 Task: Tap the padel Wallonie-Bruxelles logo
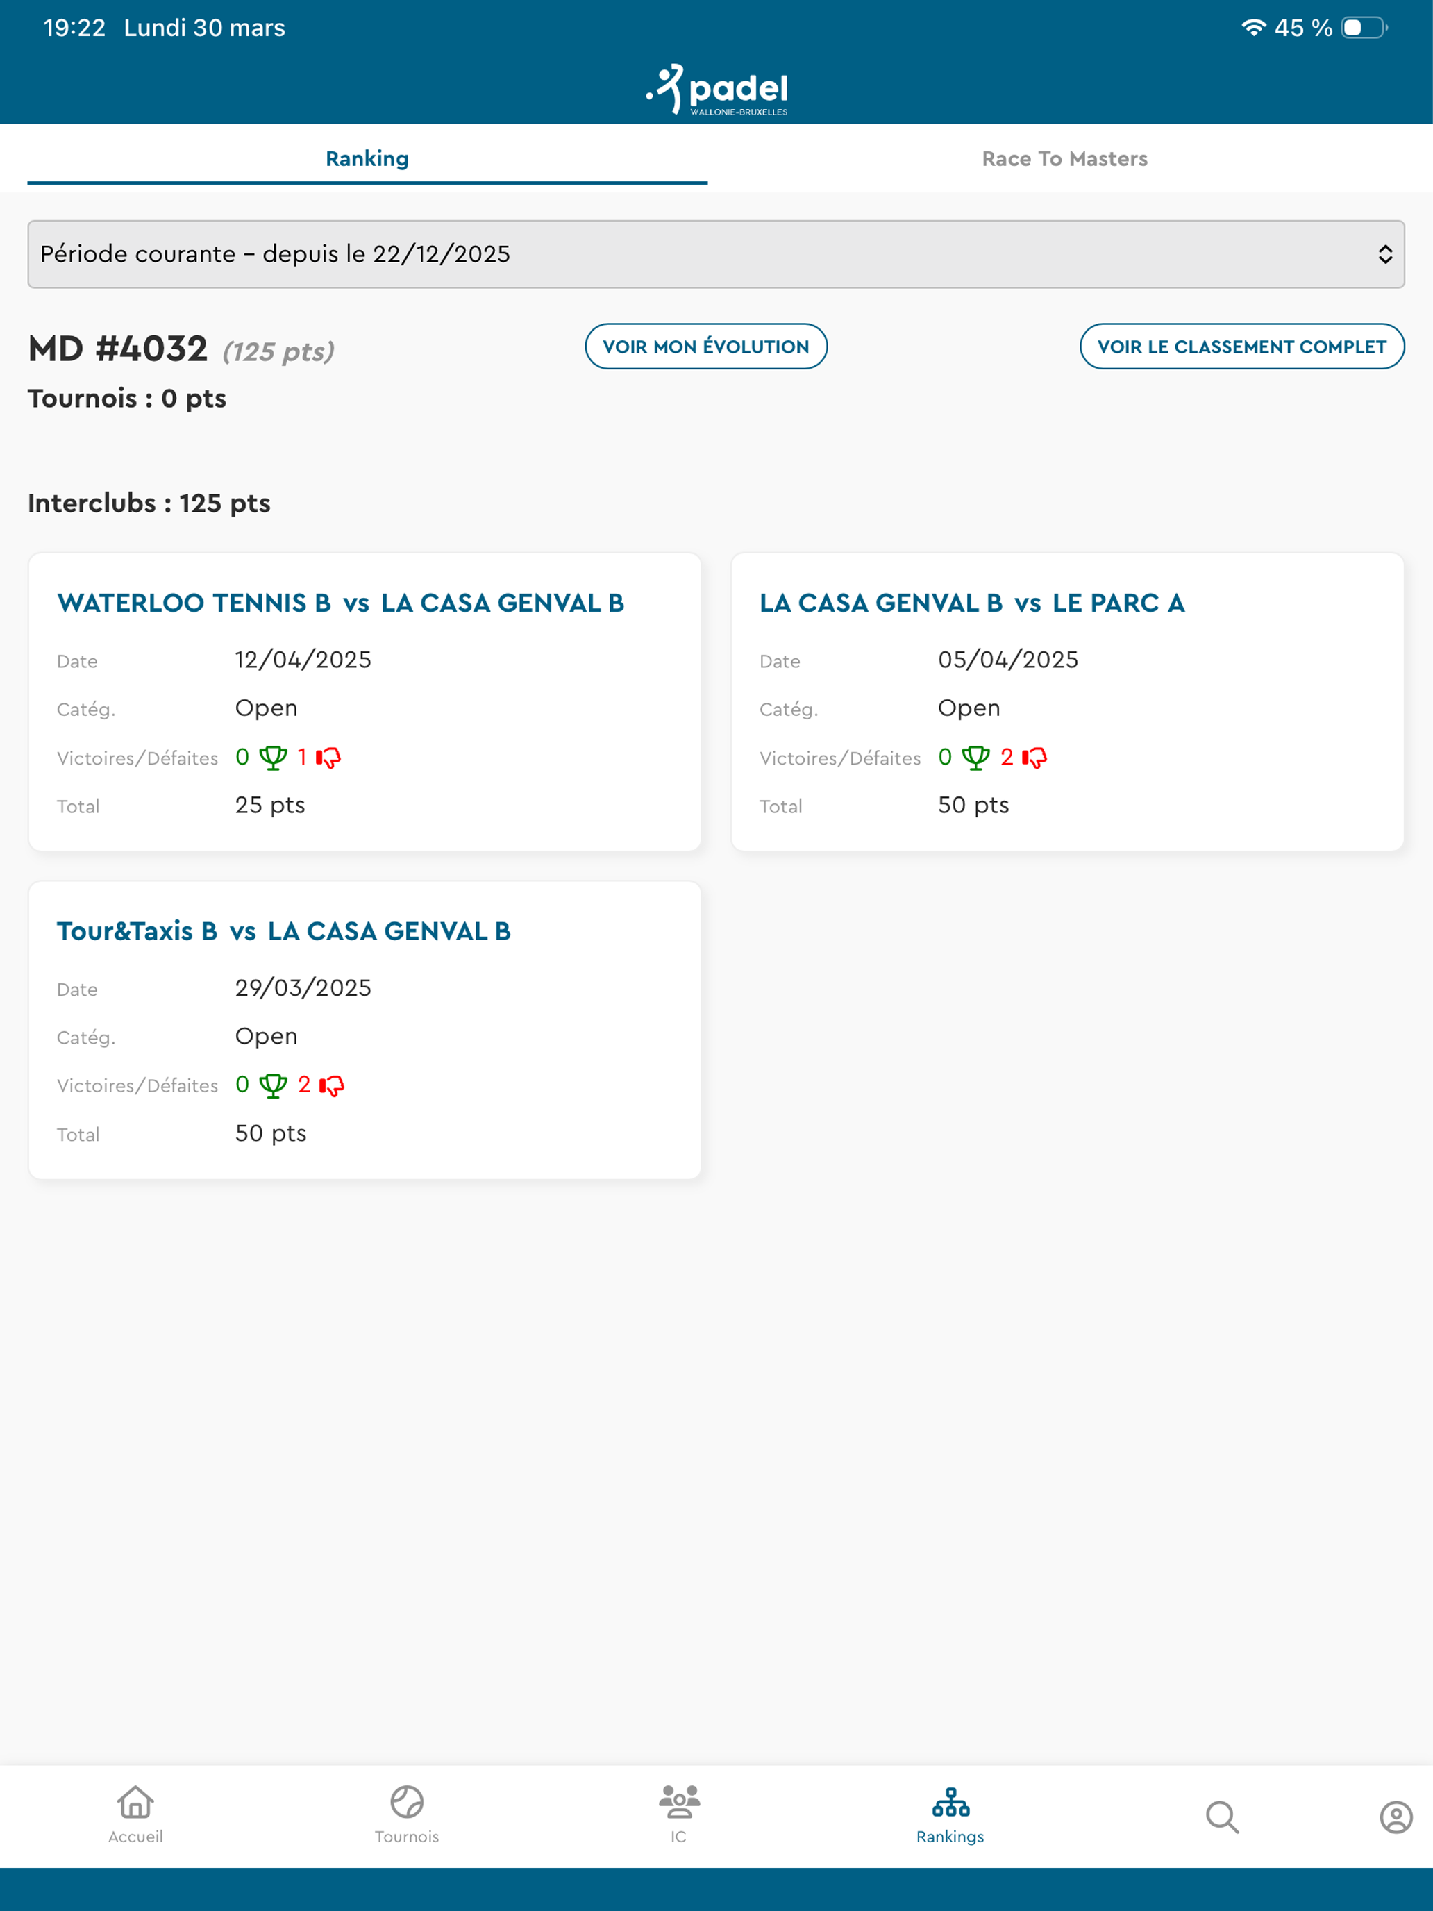(x=717, y=89)
